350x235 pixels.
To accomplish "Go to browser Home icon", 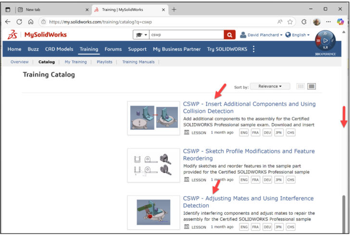I will [x=31, y=22].
